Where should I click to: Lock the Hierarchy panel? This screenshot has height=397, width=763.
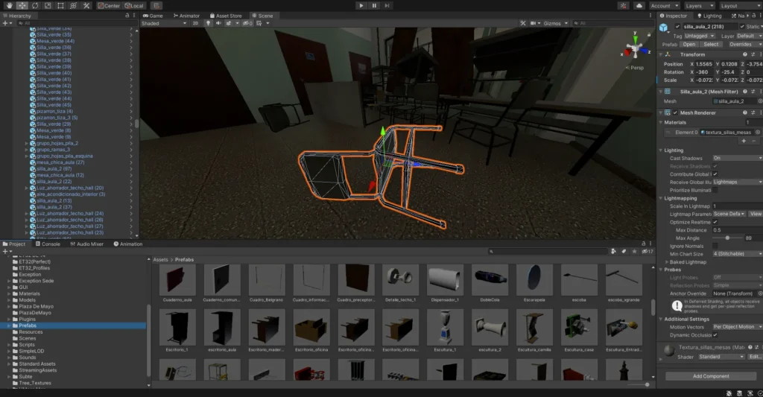127,16
